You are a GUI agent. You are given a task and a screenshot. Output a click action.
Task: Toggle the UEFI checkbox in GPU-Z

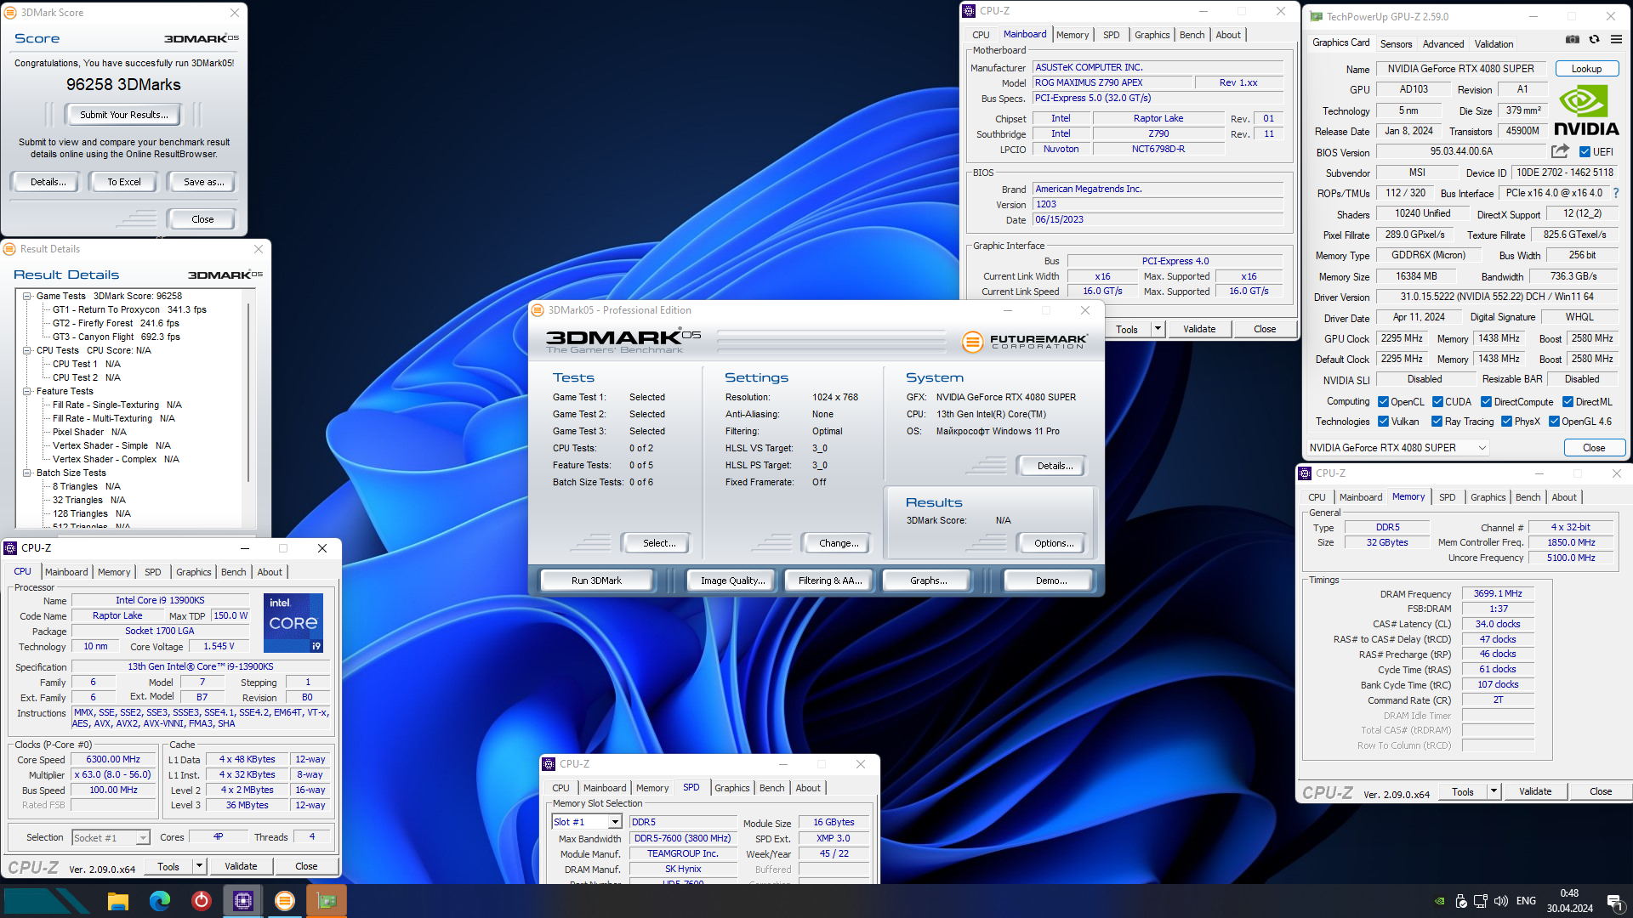[x=1585, y=152]
